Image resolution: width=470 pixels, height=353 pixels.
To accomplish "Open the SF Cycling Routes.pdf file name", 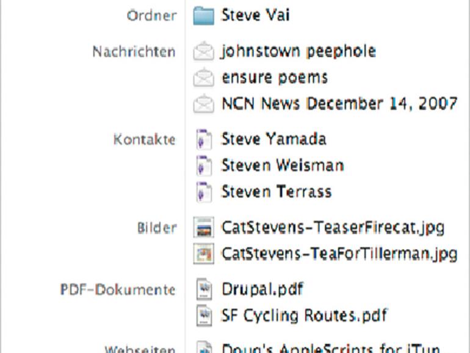I will click(303, 315).
